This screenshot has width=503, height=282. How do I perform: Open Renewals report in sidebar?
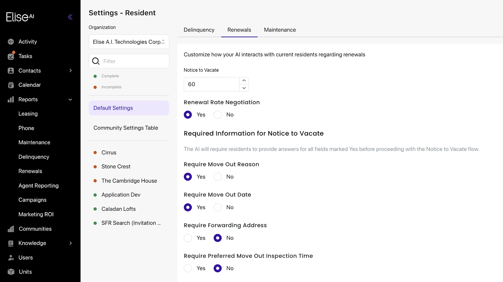(30, 171)
